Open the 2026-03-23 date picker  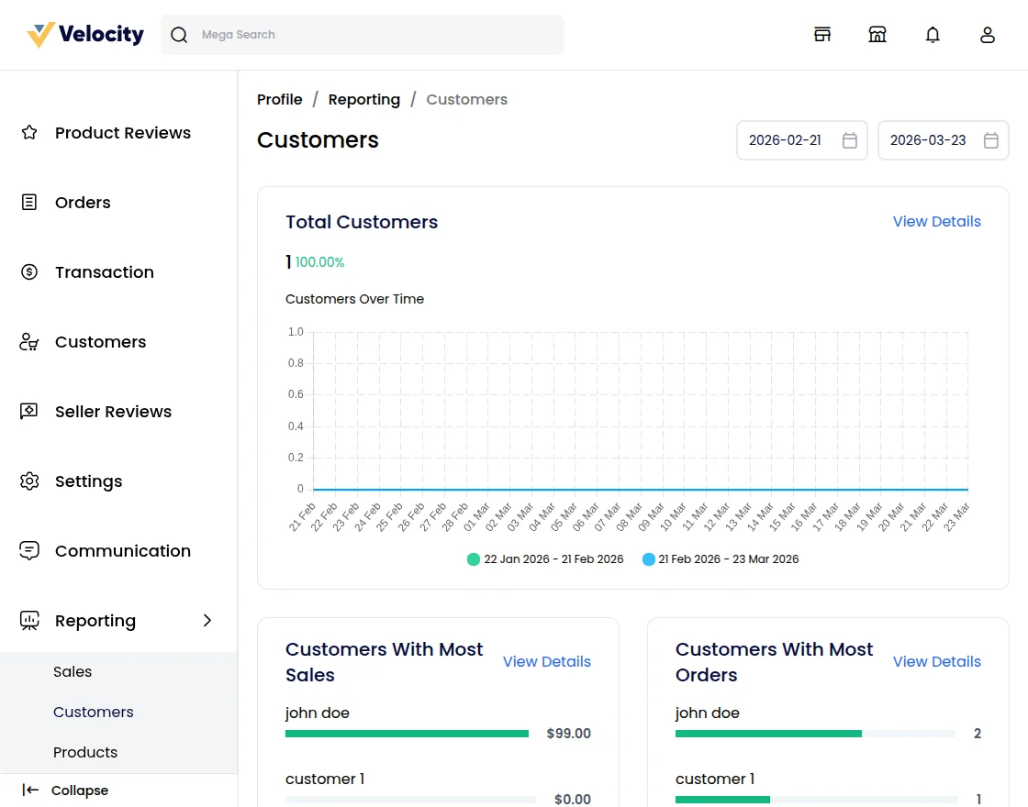(943, 140)
